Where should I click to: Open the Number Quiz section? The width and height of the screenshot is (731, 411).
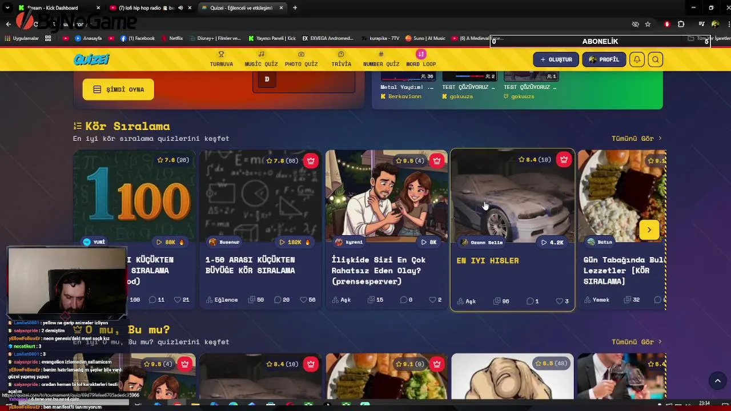click(x=381, y=59)
